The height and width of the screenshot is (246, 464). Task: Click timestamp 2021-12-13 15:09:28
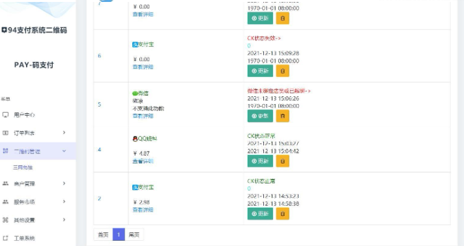point(273,53)
